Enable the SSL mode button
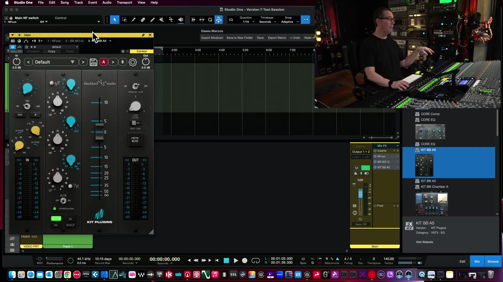This screenshot has width=503, height=282. [x=70, y=219]
